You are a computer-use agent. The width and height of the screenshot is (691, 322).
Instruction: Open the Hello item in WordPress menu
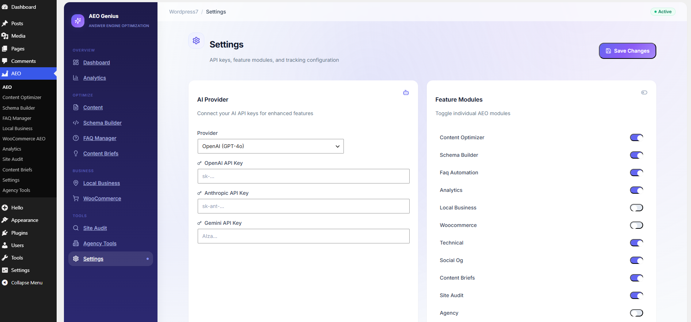click(17, 208)
